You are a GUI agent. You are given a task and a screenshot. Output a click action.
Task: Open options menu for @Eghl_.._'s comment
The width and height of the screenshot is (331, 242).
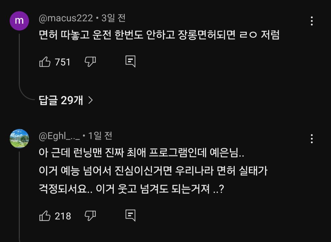pos(311,139)
